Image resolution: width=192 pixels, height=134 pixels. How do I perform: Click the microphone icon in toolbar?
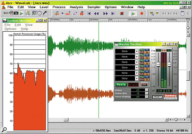point(45,13)
